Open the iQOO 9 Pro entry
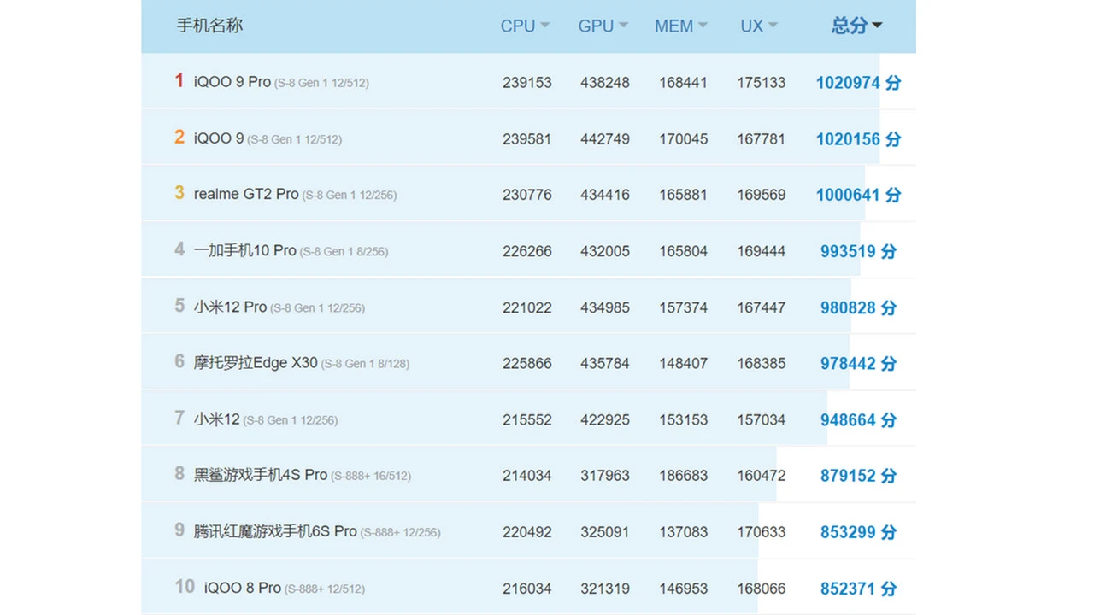 point(232,82)
